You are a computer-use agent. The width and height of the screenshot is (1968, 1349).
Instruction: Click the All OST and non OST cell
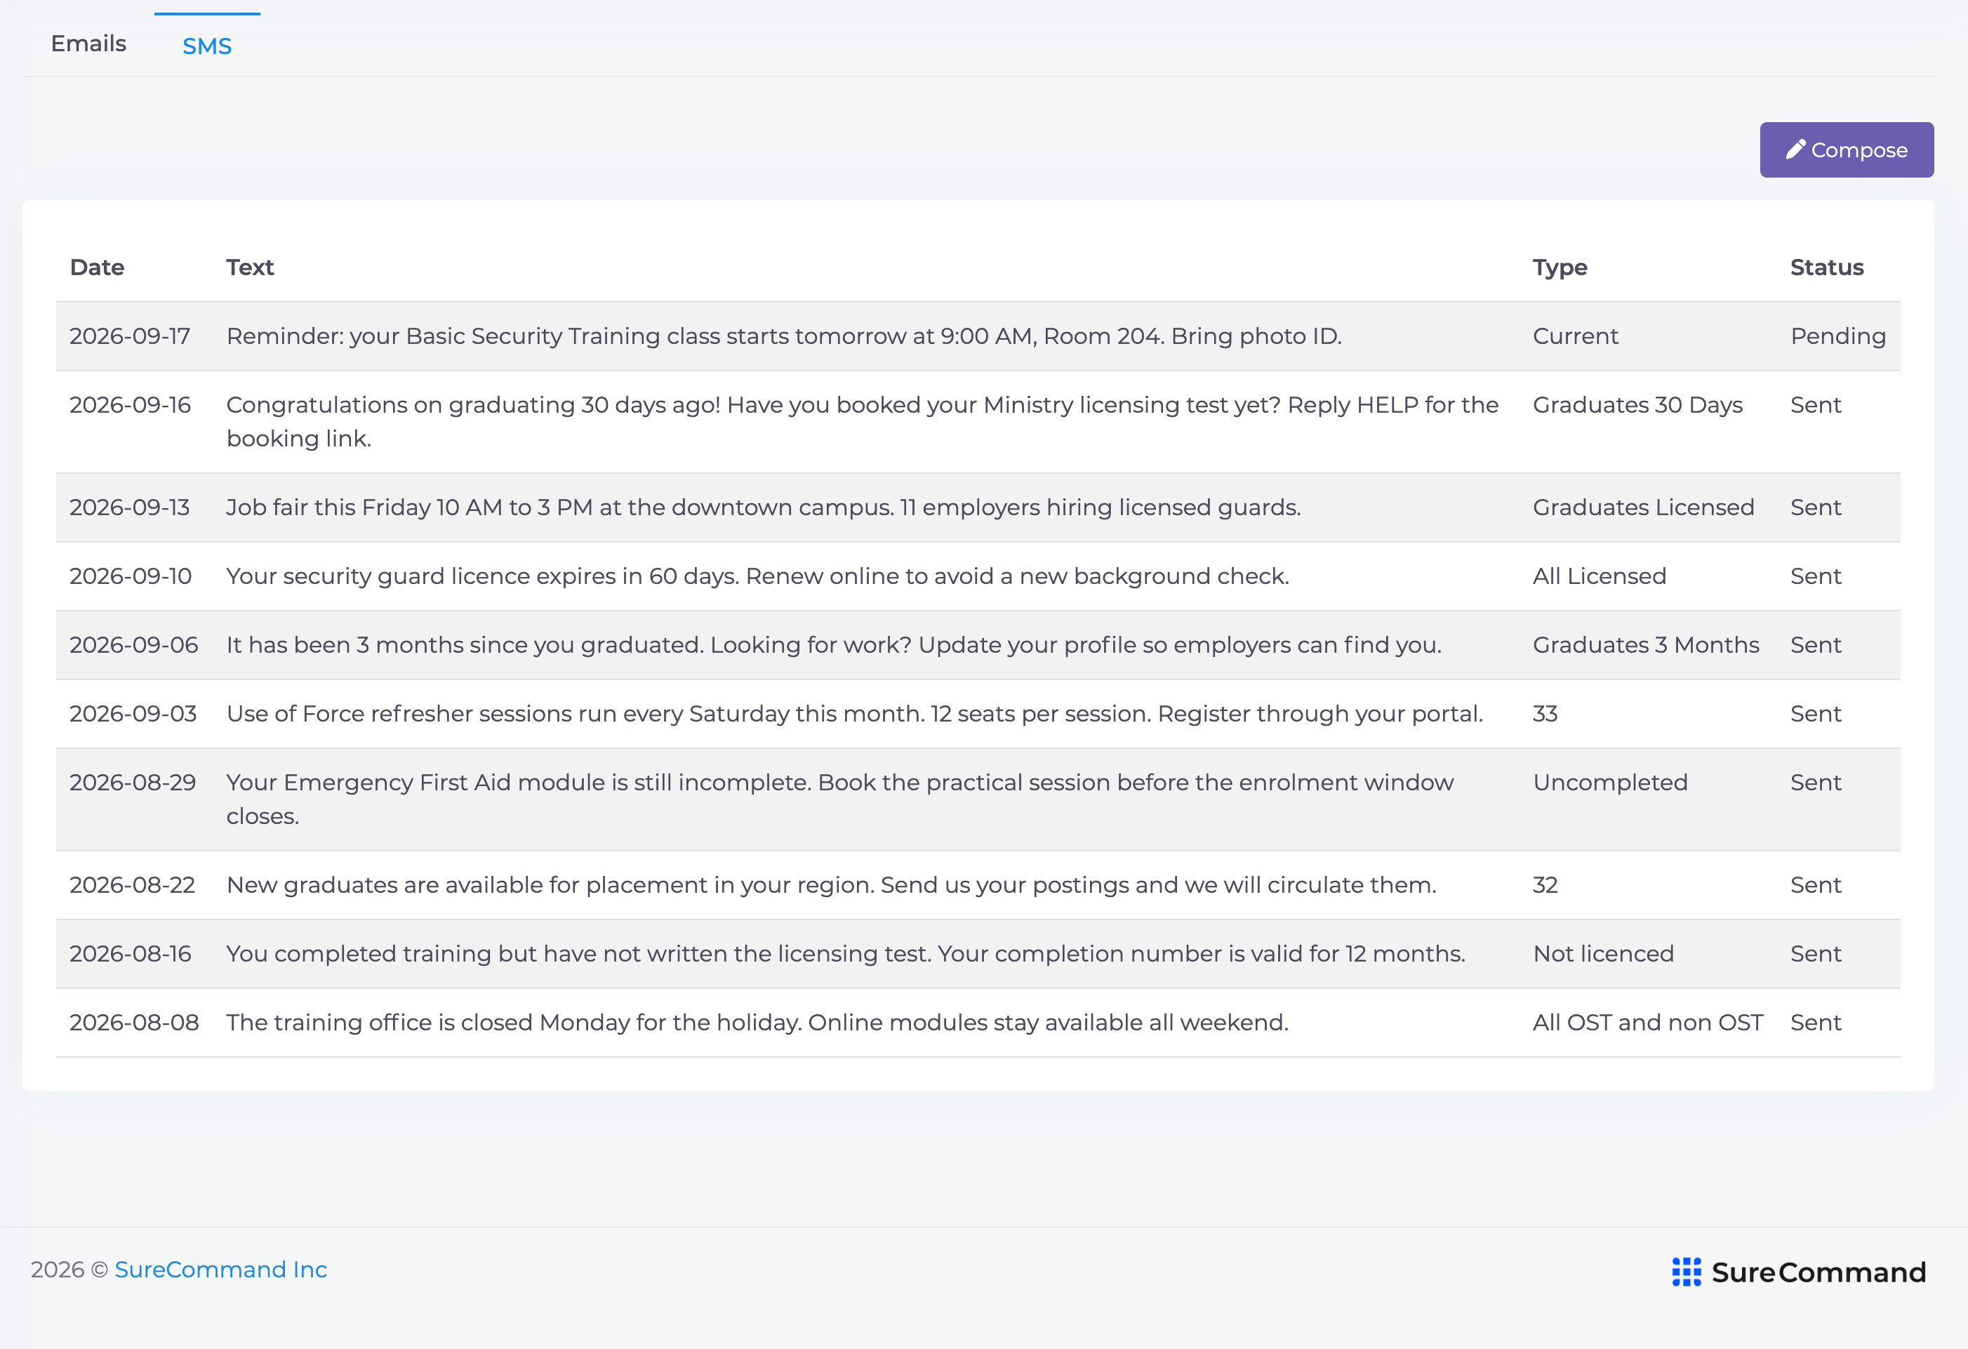(1648, 1022)
